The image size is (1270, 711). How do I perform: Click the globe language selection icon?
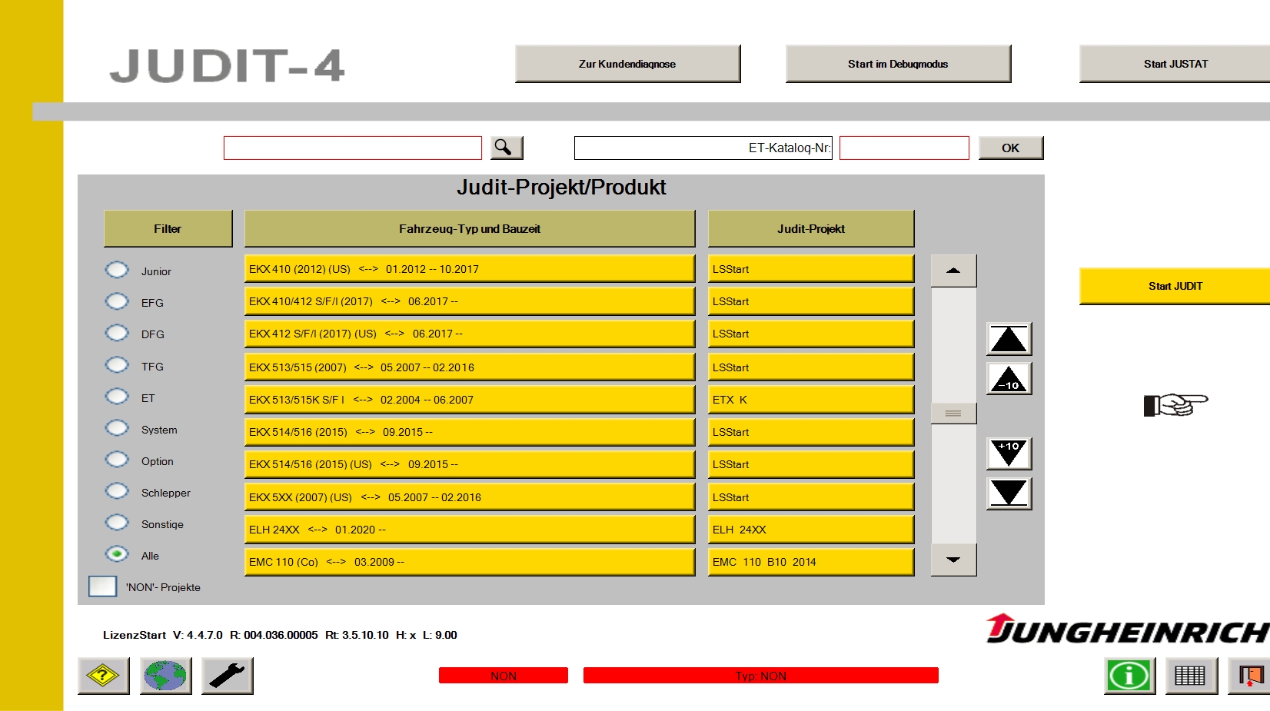[x=164, y=676]
